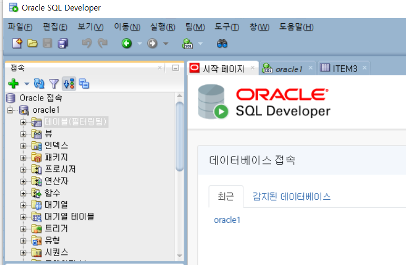
Task: Click the Save disk icon
Action: pos(47,43)
